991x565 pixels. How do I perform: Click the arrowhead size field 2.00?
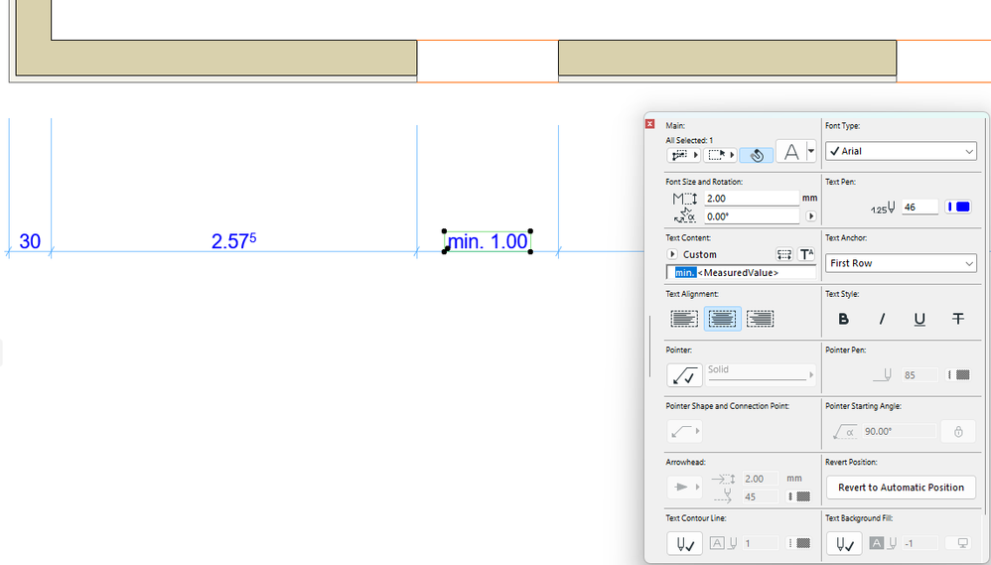[761, 479]
